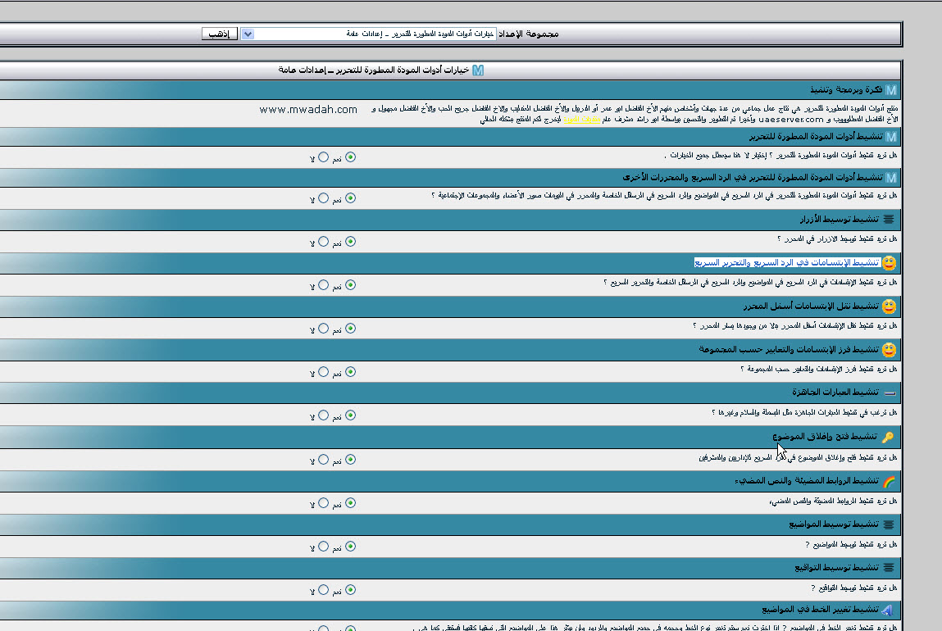Choose لا for تنشيط توسيط المواضيع

323,547
